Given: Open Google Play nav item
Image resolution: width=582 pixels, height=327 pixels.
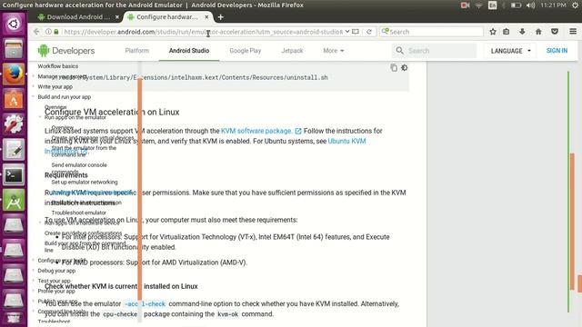Looking at the screenshot, I should pos(245,51).
